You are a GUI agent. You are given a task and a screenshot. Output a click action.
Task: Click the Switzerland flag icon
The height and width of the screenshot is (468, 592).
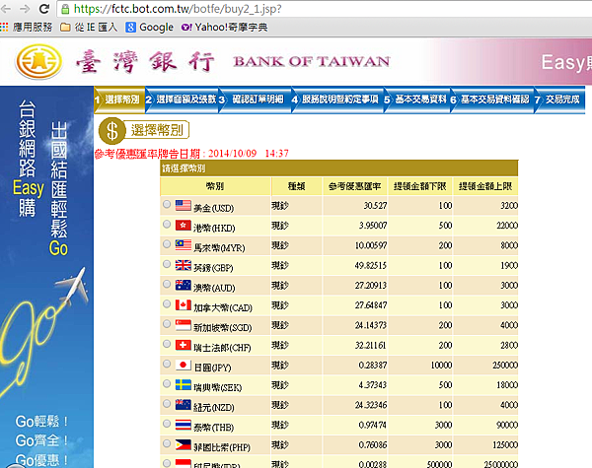(x=184, y=345)
